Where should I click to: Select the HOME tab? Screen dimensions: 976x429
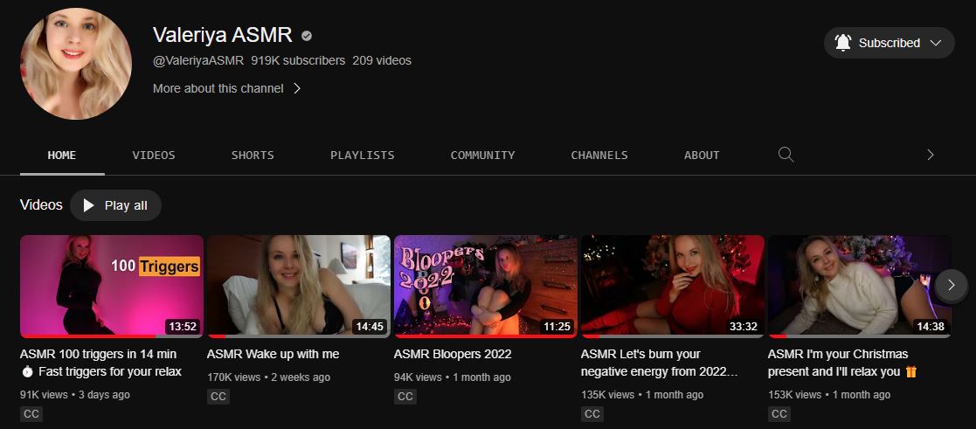tap(62, 155)
